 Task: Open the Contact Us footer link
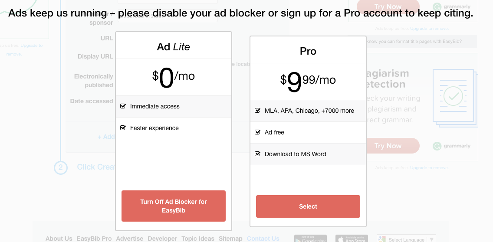point(263,239)
